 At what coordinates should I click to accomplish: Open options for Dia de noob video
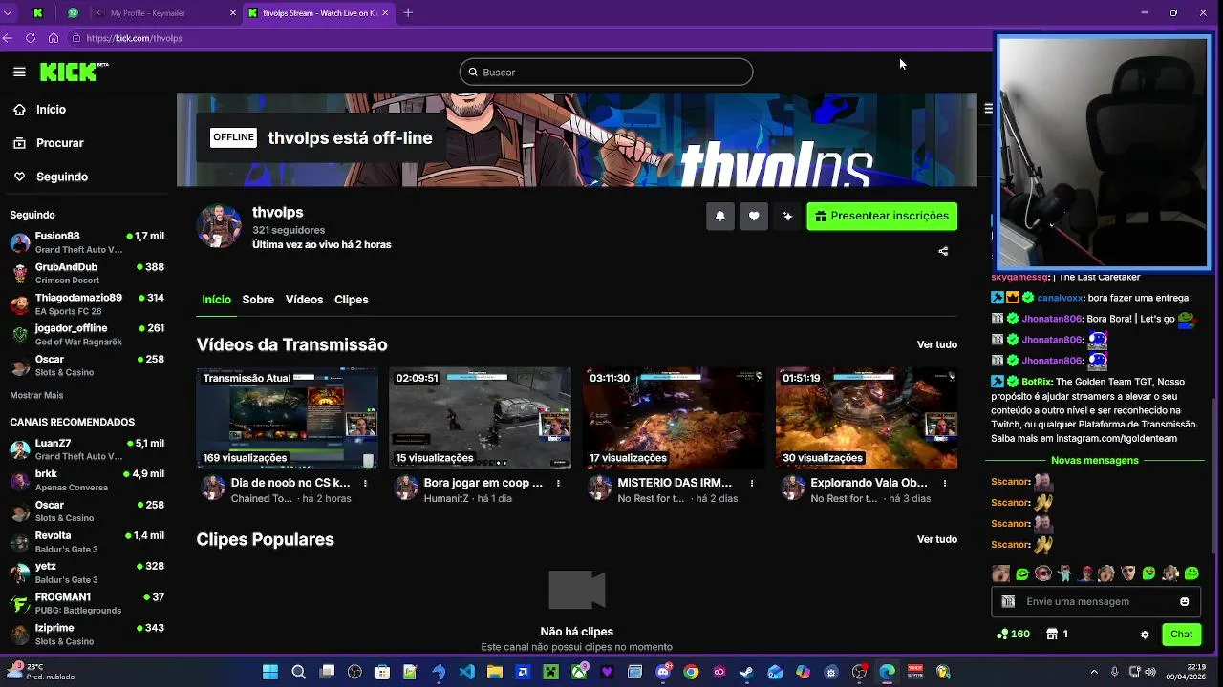(x=365, y=484)
